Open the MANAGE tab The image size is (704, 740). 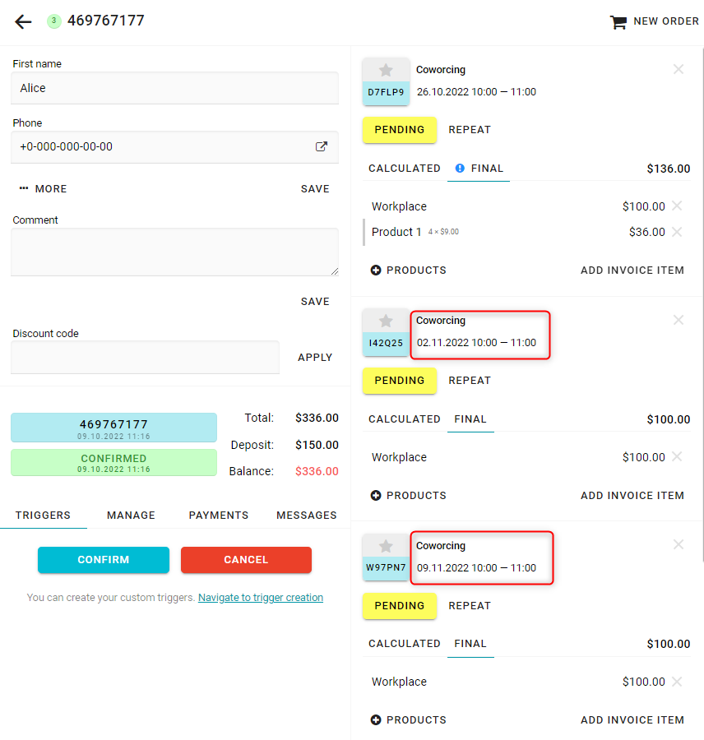[131, 516]
